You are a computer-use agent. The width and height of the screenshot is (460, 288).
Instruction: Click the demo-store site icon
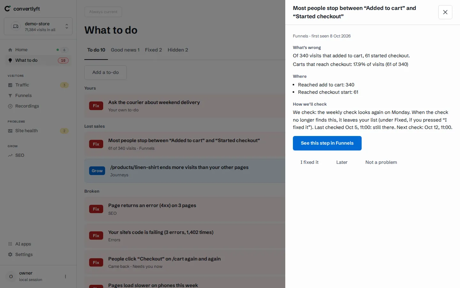click(x=16, y=26)
